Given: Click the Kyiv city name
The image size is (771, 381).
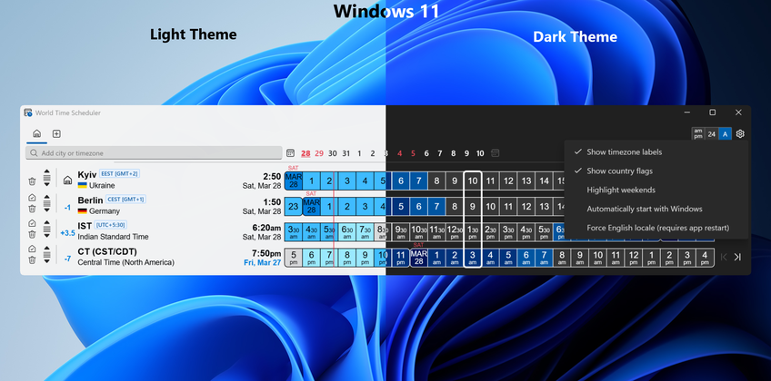Looking at the screenshot, I should [x=87, y=175].
